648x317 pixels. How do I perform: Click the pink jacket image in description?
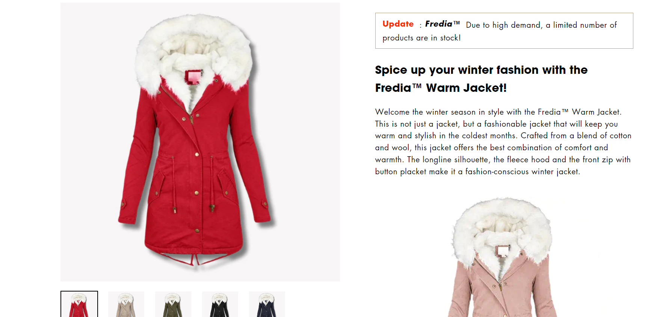tap(503, 257)
